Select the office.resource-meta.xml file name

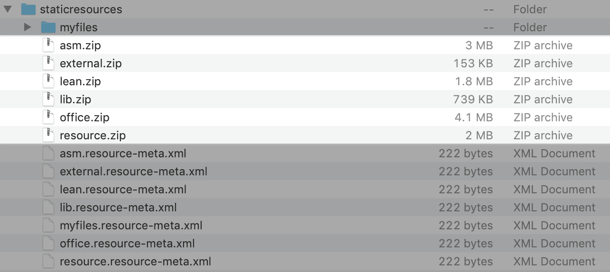click(127, 244)
